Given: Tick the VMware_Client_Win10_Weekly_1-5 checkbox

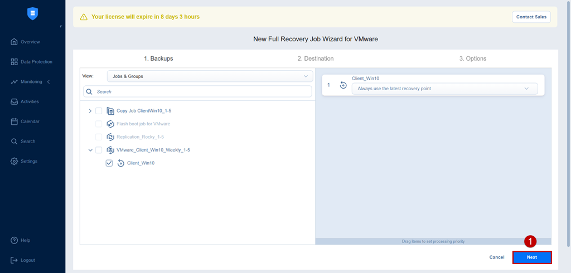Looking at the screenshot, I should (99, 150).
